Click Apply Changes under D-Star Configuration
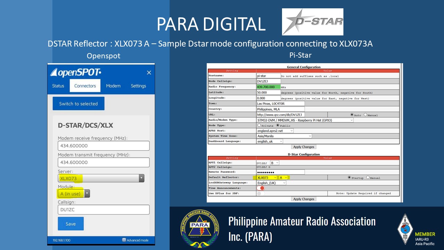 (x=304, y=199)
